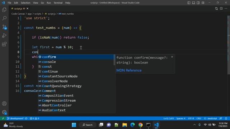Open the Go menu

(x=42, y=3)
